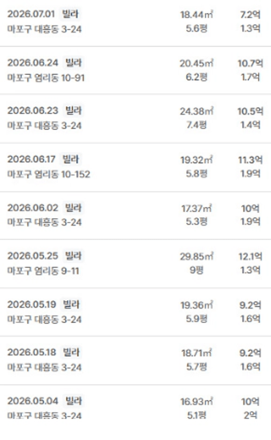Image resolution: width=271 pixels, height=440 pixels.
Task: Click the 12.1억 price value
Action: [250, 257]
